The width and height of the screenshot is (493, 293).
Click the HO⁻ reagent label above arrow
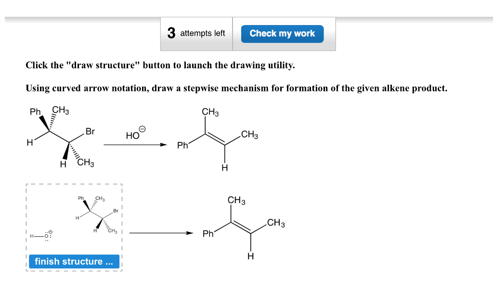point(135,133)
